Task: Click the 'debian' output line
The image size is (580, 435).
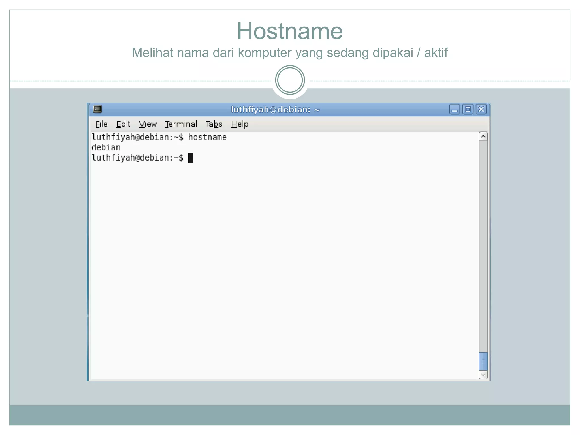Action: click(106, 147)
